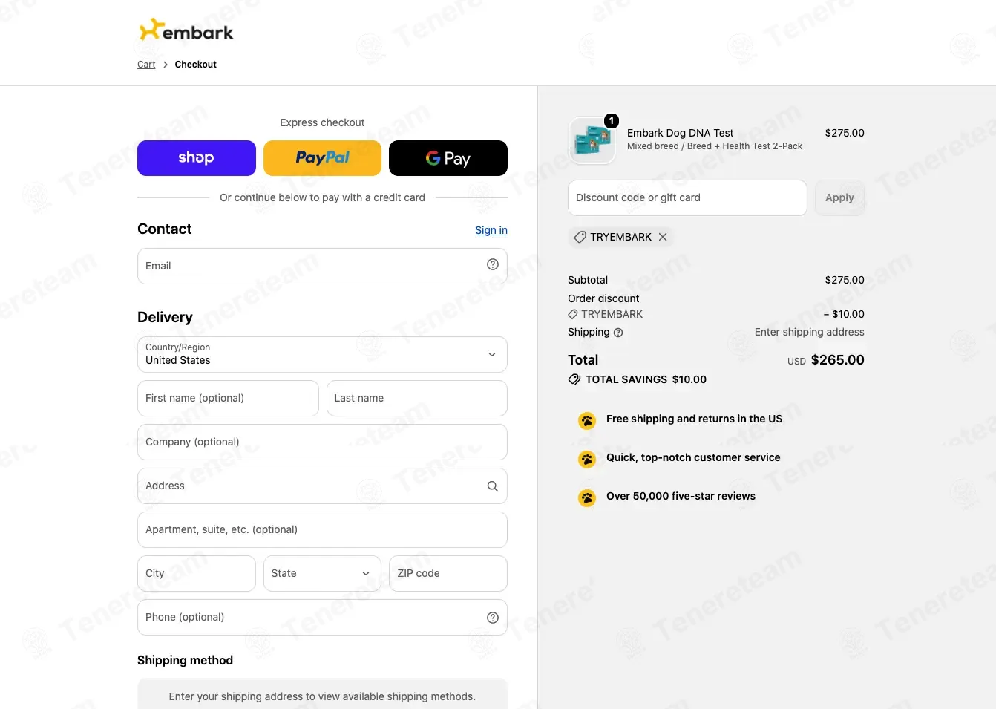The height and width of the screenshot is (709, 996).
Task: Choose PayPal express checkout
Action: (x=322, y=158)
